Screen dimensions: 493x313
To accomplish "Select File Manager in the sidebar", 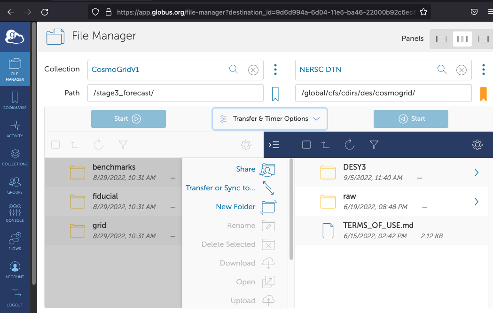I will (x=15, y=69).
